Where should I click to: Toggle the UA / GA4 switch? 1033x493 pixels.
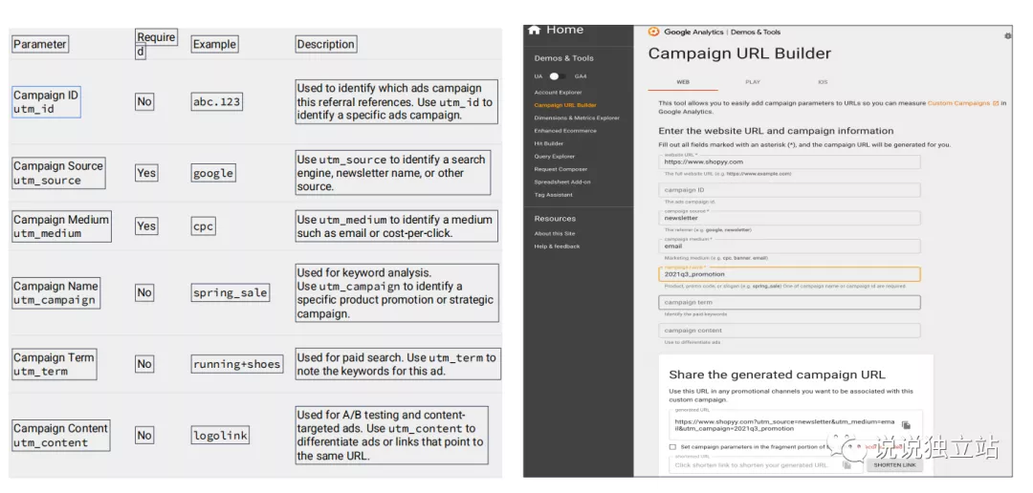click(x=557, y=76)
